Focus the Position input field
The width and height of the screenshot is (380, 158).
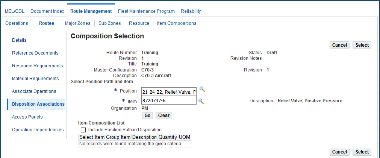click(169, 92)
